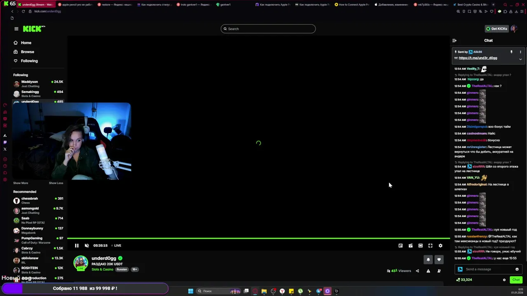This screenshot has height=296, width=527.
Task: Open the t.me/und3r_d0gg link
Action: click(478, 58)
